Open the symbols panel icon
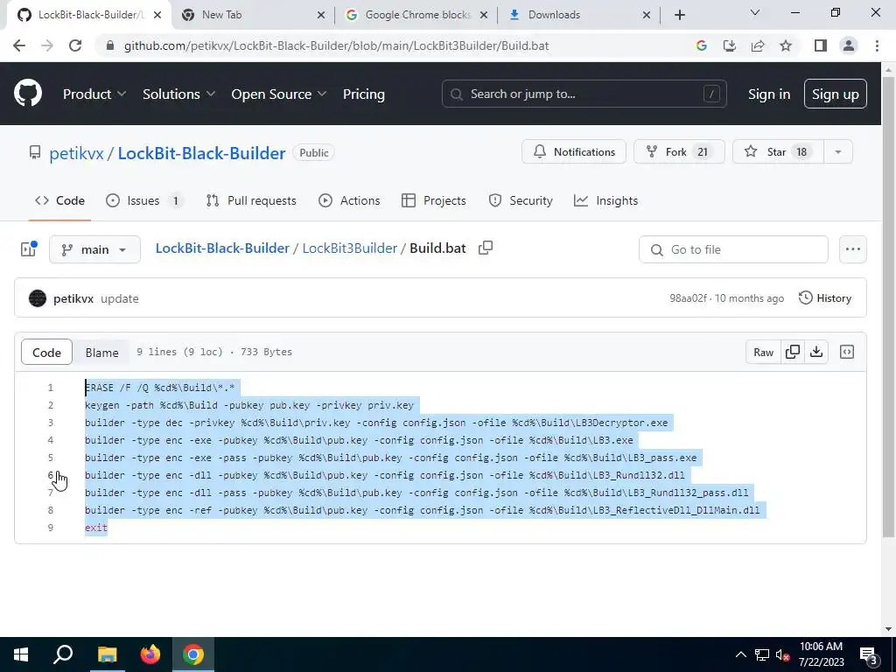 (x=847, y=352)
